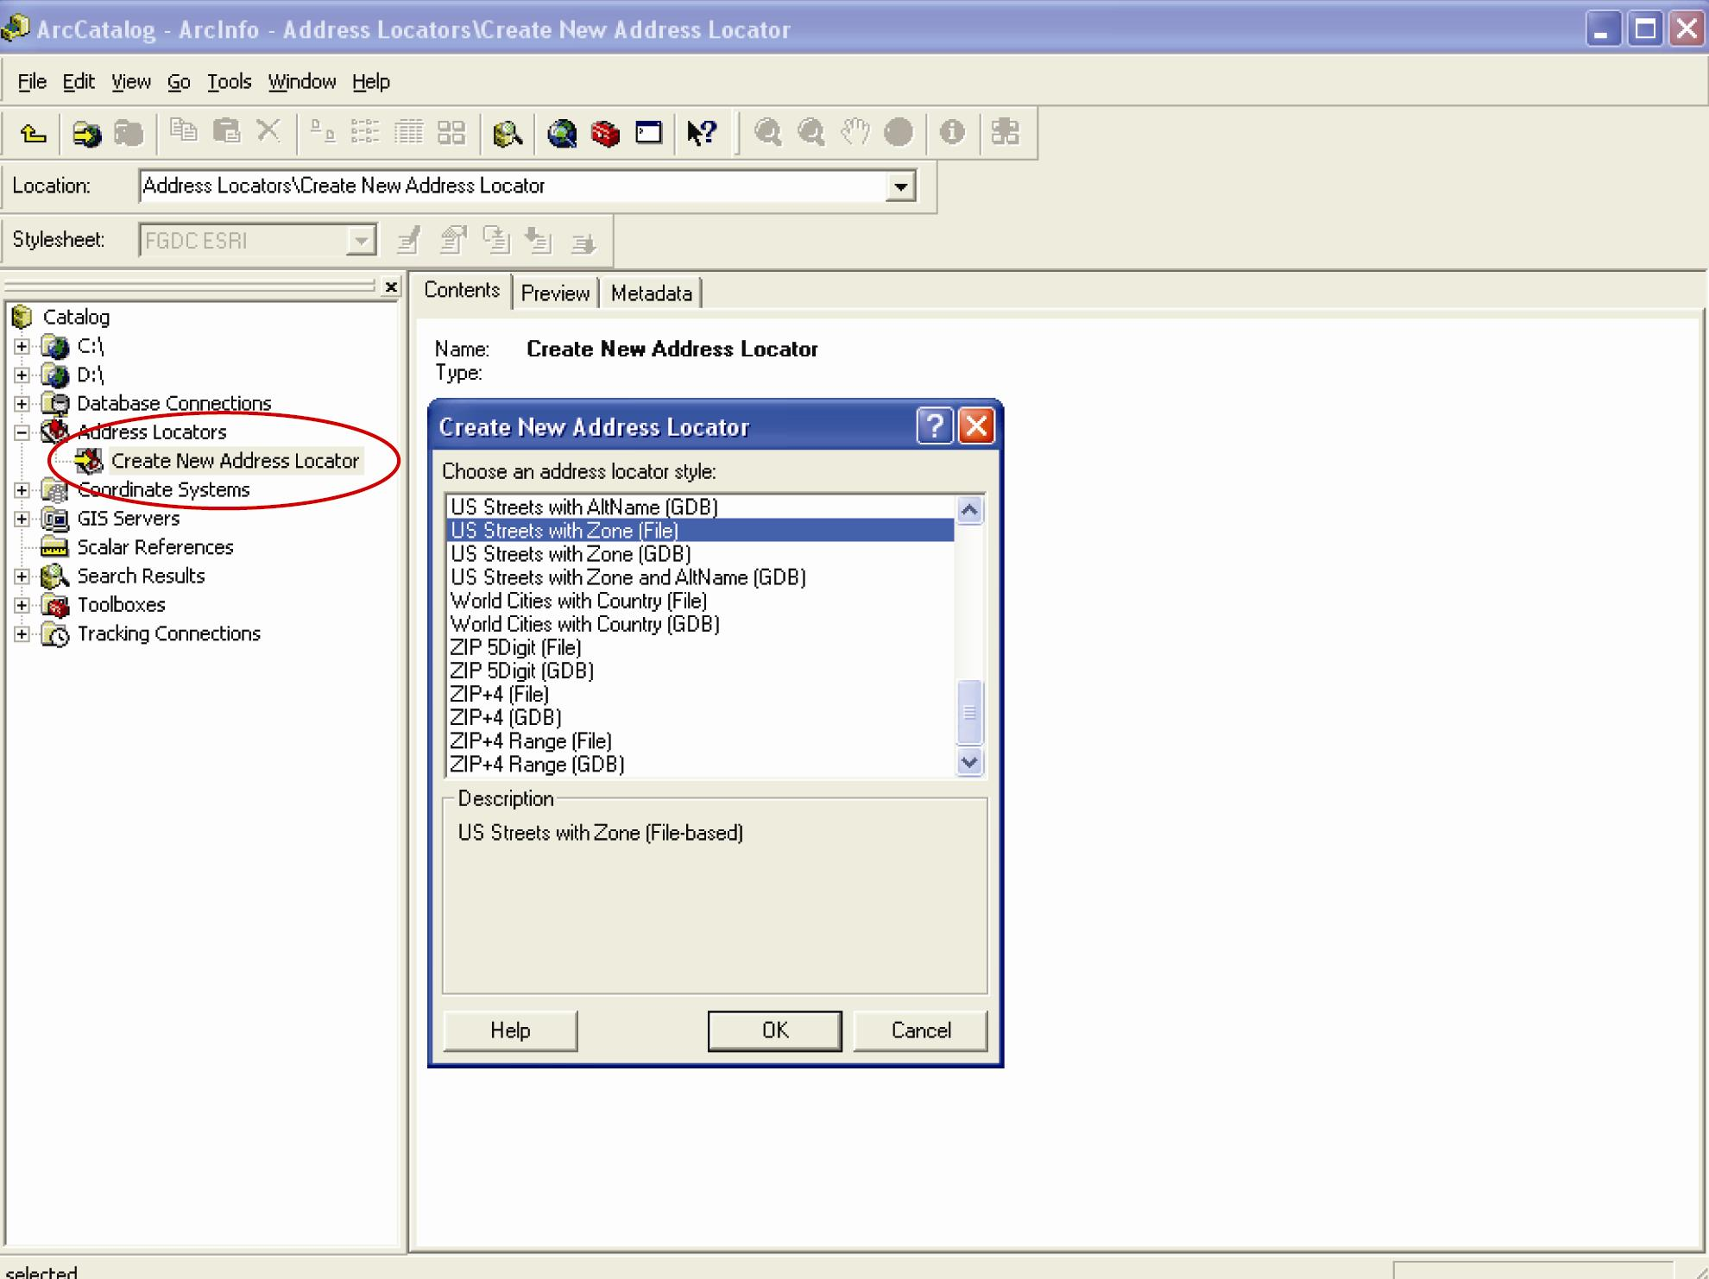Switch to the Preview tab

(555, 293)
